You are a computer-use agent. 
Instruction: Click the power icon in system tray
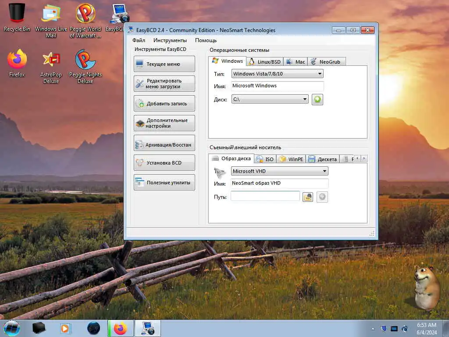[x=405, y=329]
